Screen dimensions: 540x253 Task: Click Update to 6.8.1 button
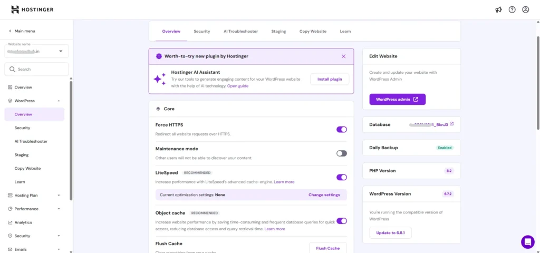(x=390, y=232)
